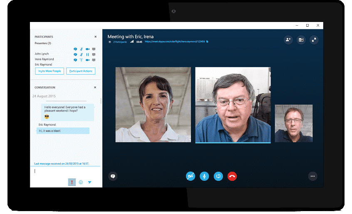
Task: Copy the meeting link with the copy icon
Action: click(207, 41)
